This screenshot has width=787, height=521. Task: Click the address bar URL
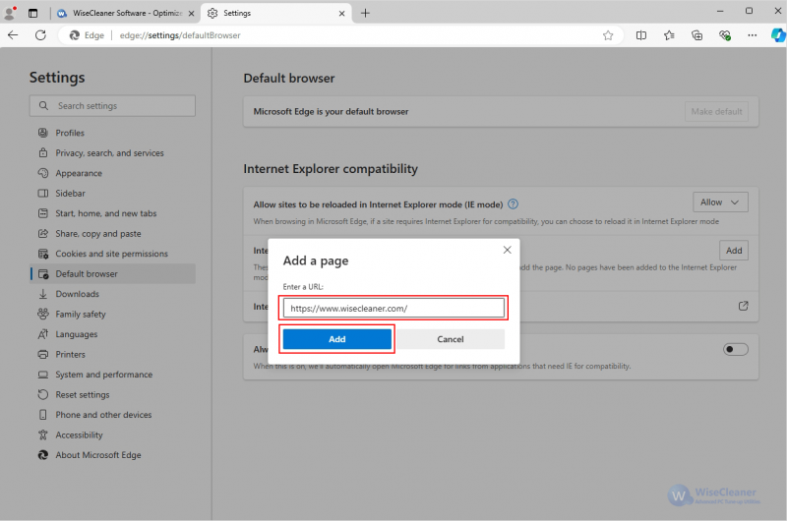click(180, 35)
